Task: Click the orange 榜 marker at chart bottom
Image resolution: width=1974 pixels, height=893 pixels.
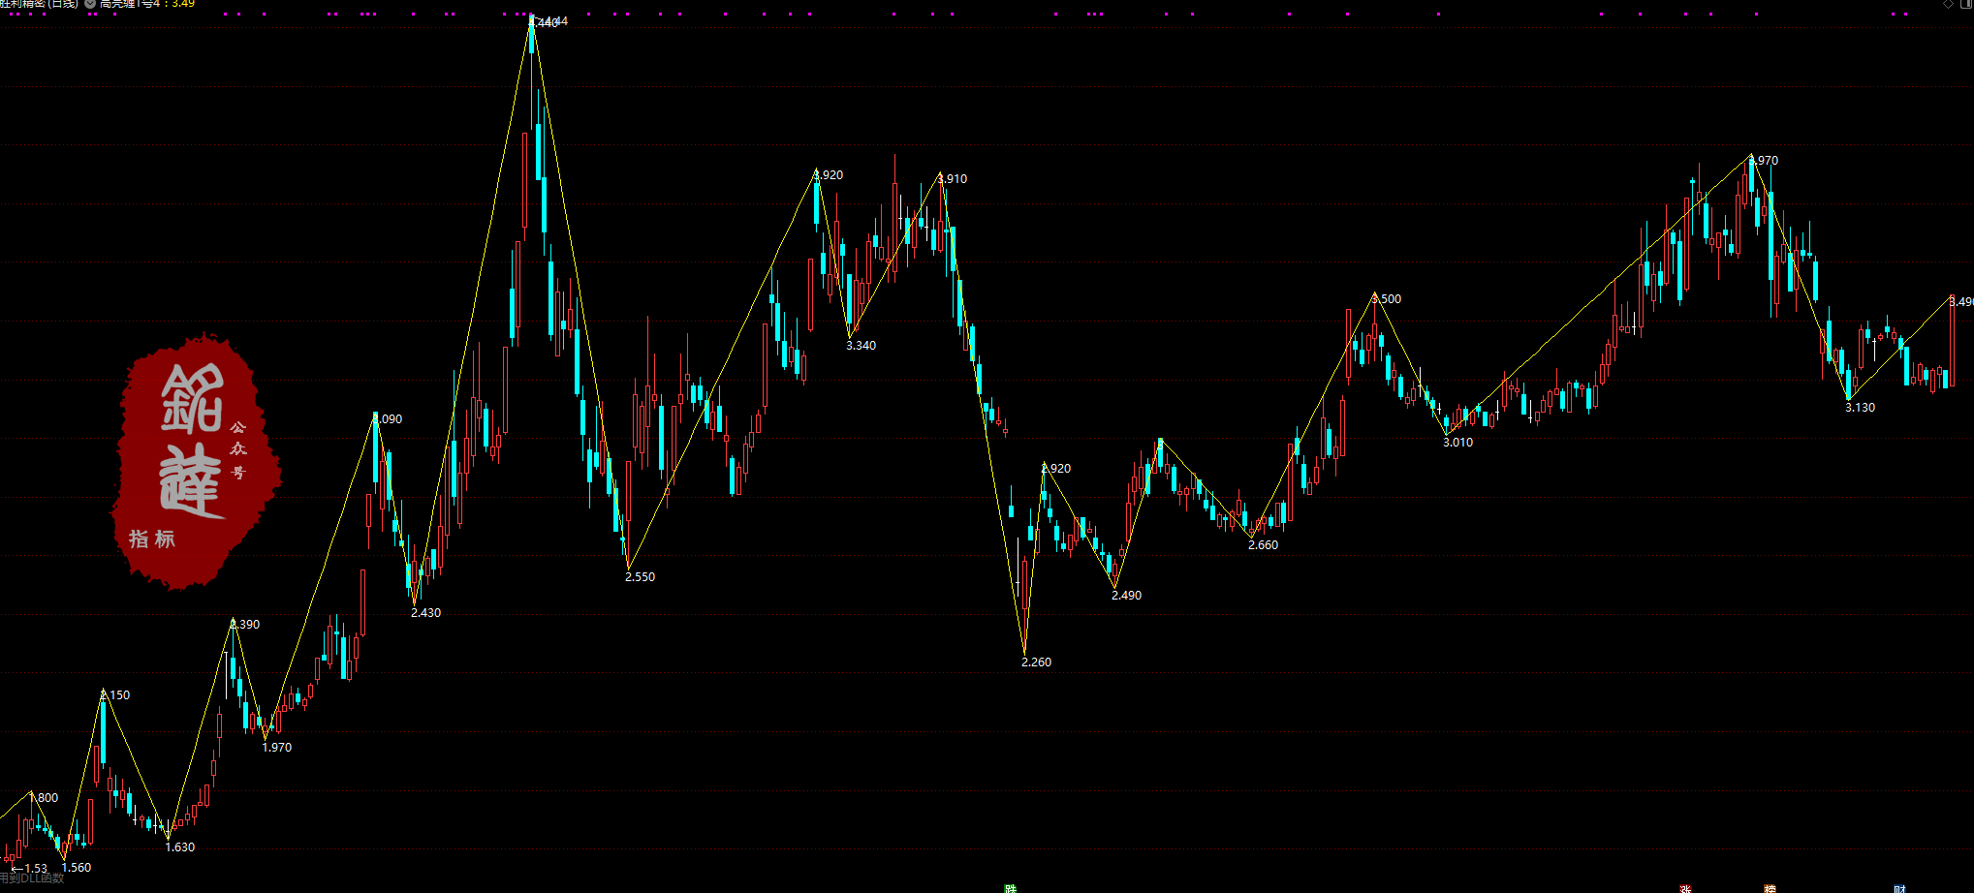Action: 1770,888
